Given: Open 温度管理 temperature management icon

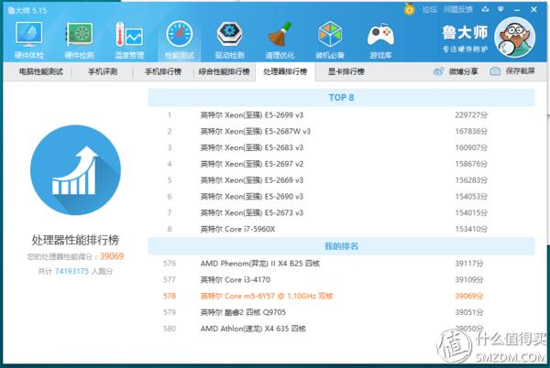Looking at the screenshot, I should [x=129, y=40].
